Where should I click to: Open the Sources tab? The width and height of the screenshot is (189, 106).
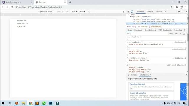(x=159, y=12)
